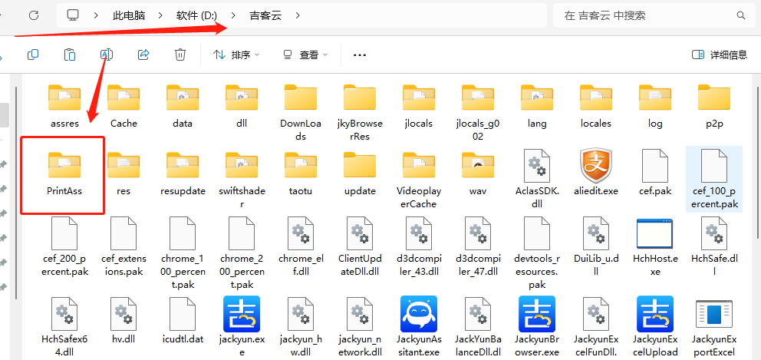Select the JackYunBalanceDll file

[x=478, y=326]
